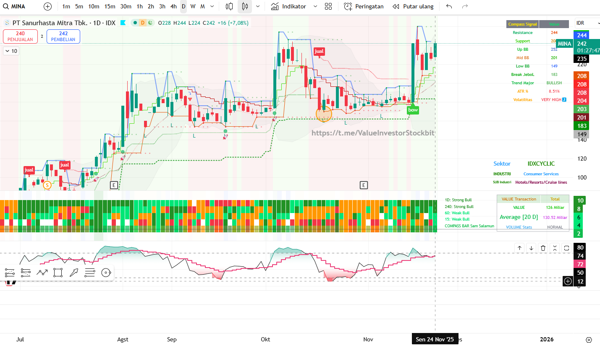This screenshot has width=600, height=346.
Task: Click the green MINA price-line label
Action: (x=565, y=44)
